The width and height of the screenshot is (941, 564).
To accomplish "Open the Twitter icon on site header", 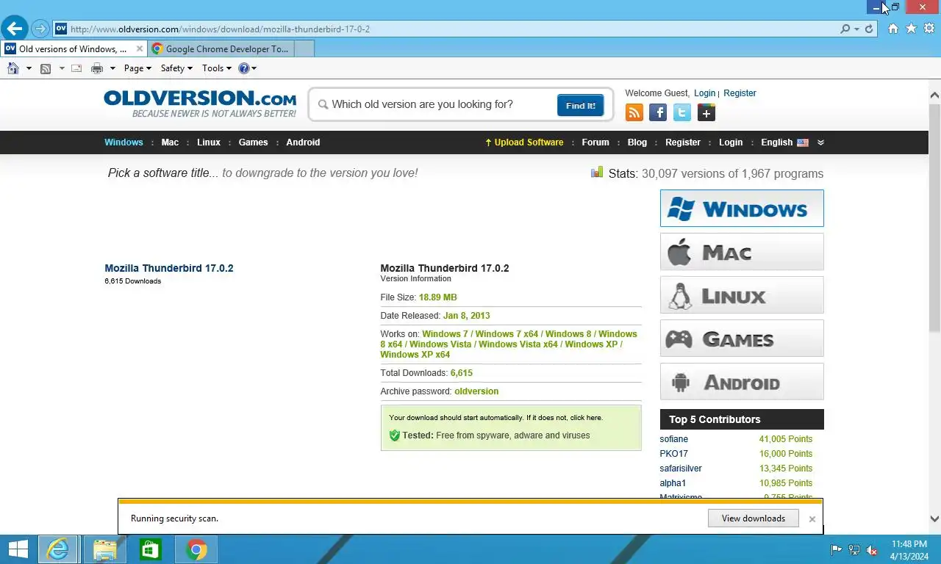I will click(x=682, y=112).
